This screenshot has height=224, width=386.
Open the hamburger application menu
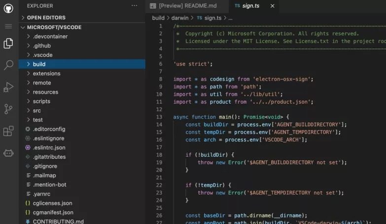click(x=8, y=26)
